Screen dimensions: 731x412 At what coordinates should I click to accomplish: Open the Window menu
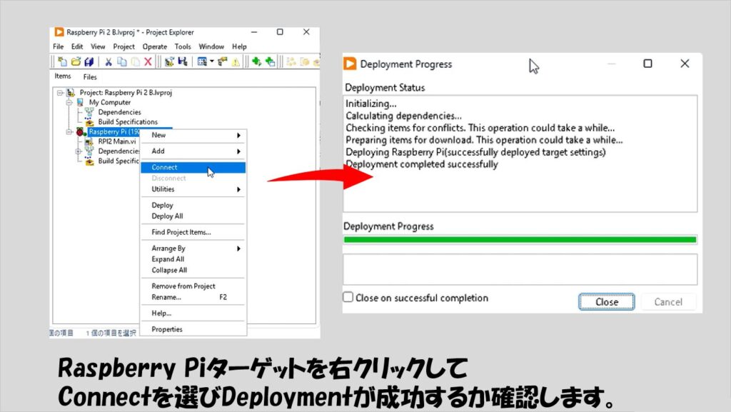point(211,46)
